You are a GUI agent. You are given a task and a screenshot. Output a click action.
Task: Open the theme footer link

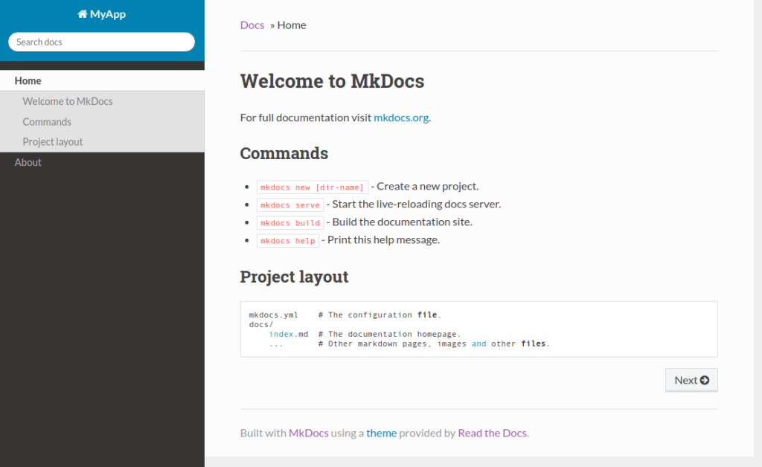[x=382, y=433]
